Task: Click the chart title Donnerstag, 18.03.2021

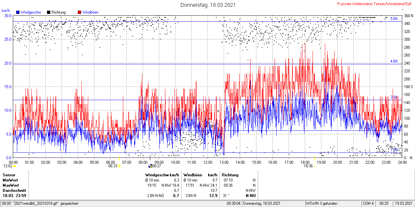Action: [208, 5]
